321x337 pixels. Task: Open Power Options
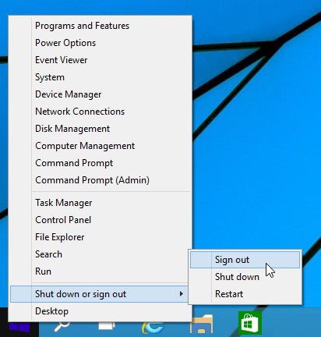pos(101,43)
